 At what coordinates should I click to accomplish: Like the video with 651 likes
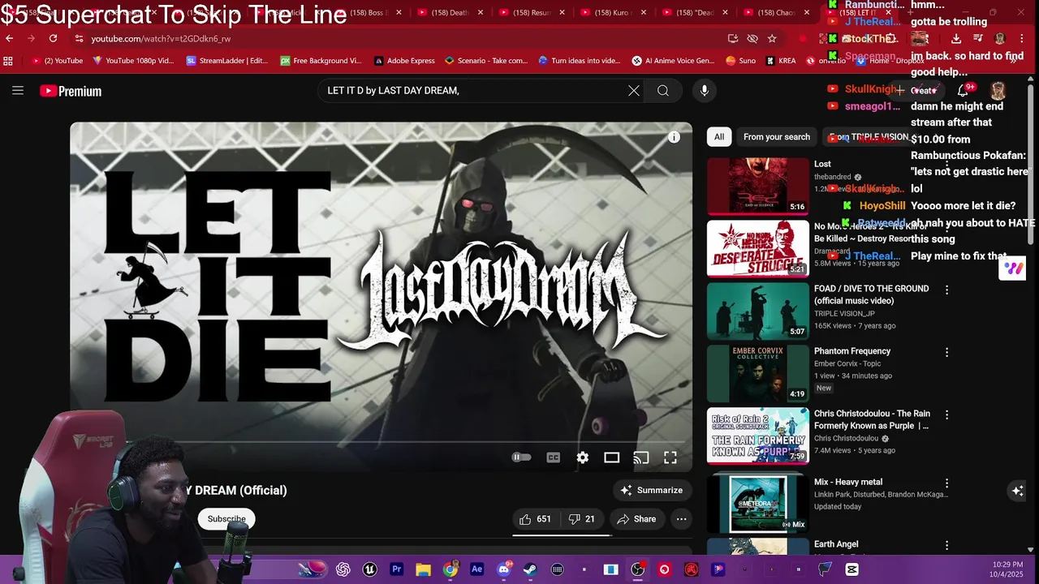click(x=535, y=519)
